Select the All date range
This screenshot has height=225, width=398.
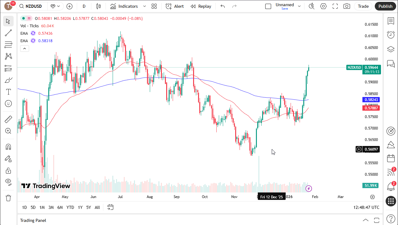[x=97, y=207]
